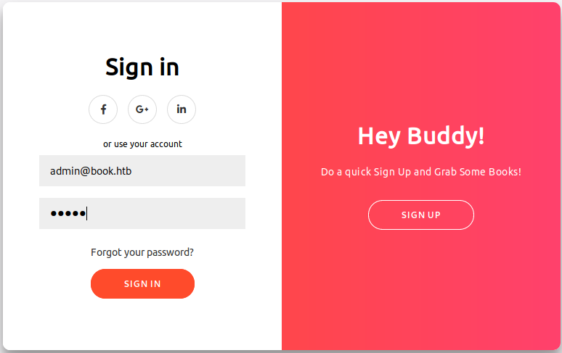Click the 'or use your account' text
562x353 pixels.
click(142, 144)
